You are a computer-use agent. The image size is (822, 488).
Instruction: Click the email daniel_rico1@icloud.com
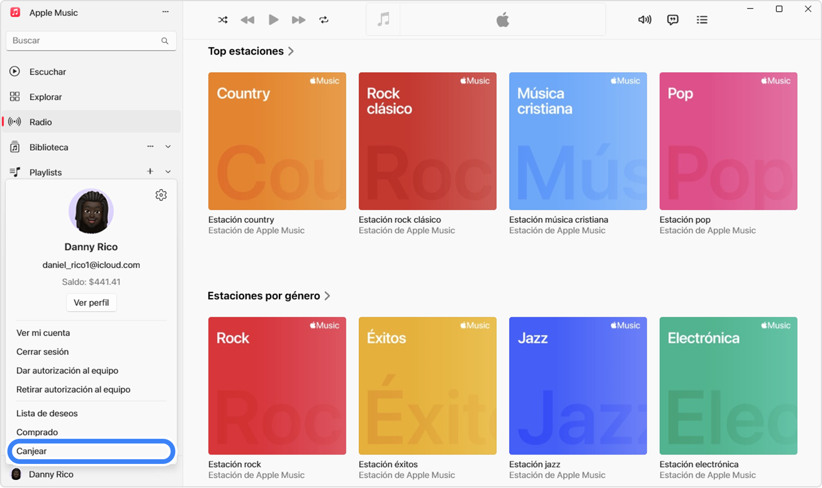coord(91,265)
